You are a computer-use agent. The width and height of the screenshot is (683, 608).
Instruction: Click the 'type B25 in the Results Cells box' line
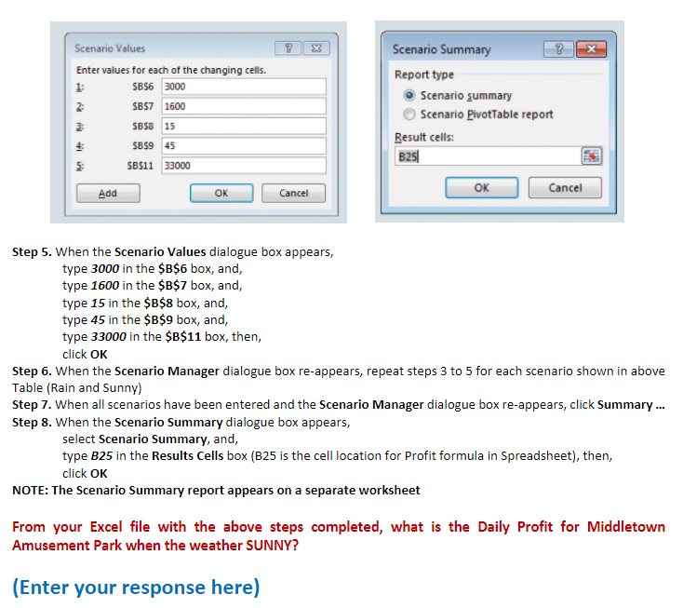click(337, 456)
